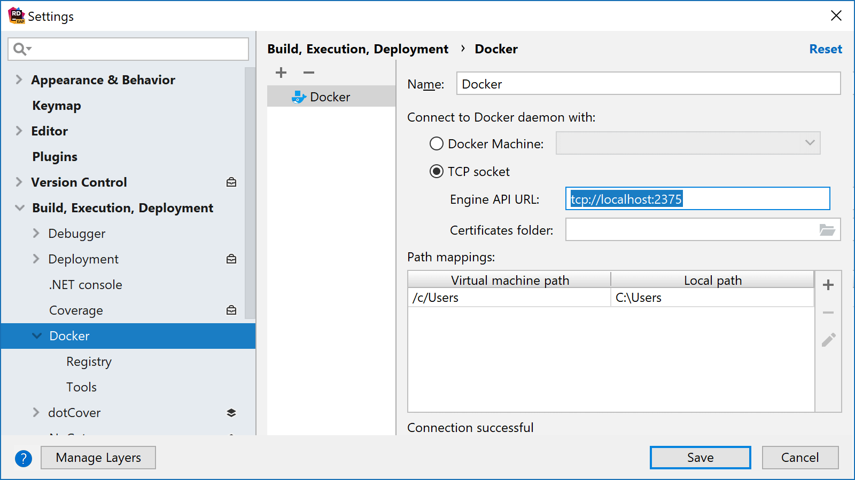Open the Docker Registry settings page

point(89,362)
